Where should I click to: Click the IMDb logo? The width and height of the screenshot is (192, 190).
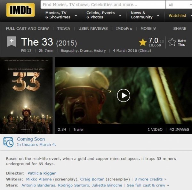click(20, 10)
